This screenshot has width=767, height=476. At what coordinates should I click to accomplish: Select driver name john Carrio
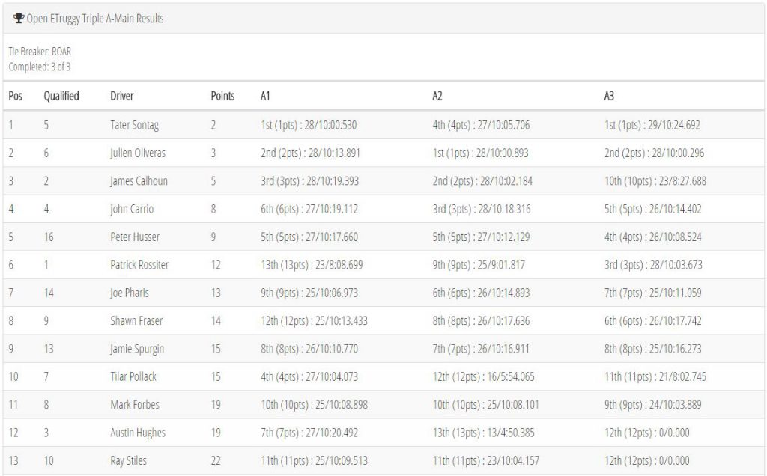132,209
